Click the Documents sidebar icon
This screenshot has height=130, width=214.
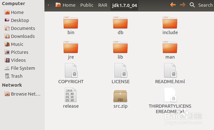point(7,28)
